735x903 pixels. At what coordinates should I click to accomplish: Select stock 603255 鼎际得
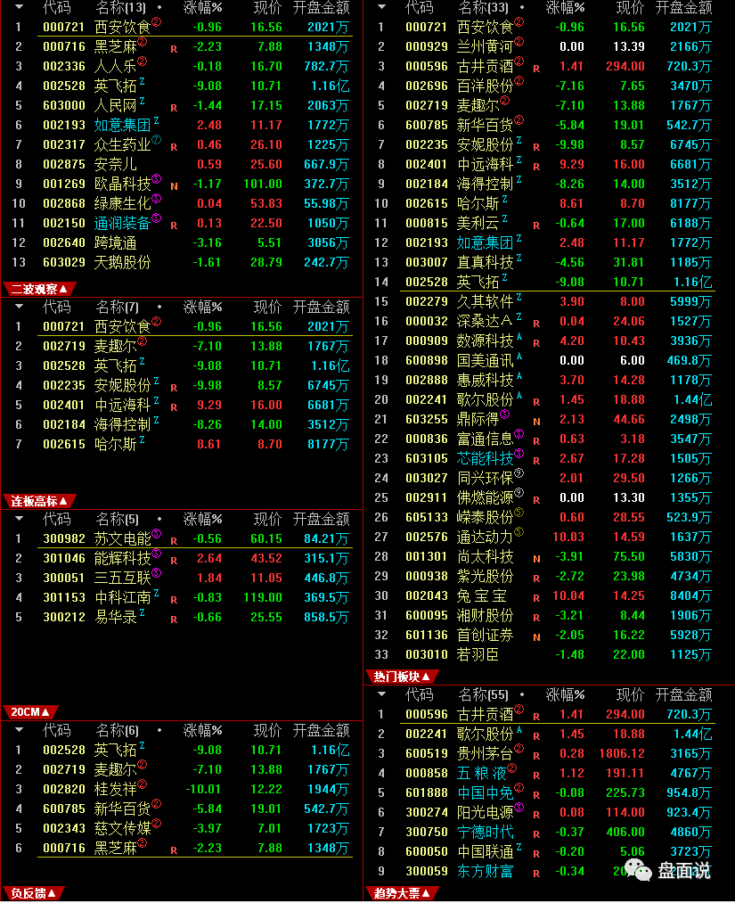pos(544,419)
